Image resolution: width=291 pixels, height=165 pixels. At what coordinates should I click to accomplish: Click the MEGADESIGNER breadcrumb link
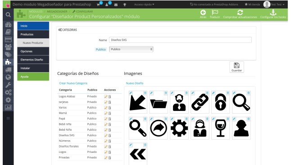[x=57, y=12]
